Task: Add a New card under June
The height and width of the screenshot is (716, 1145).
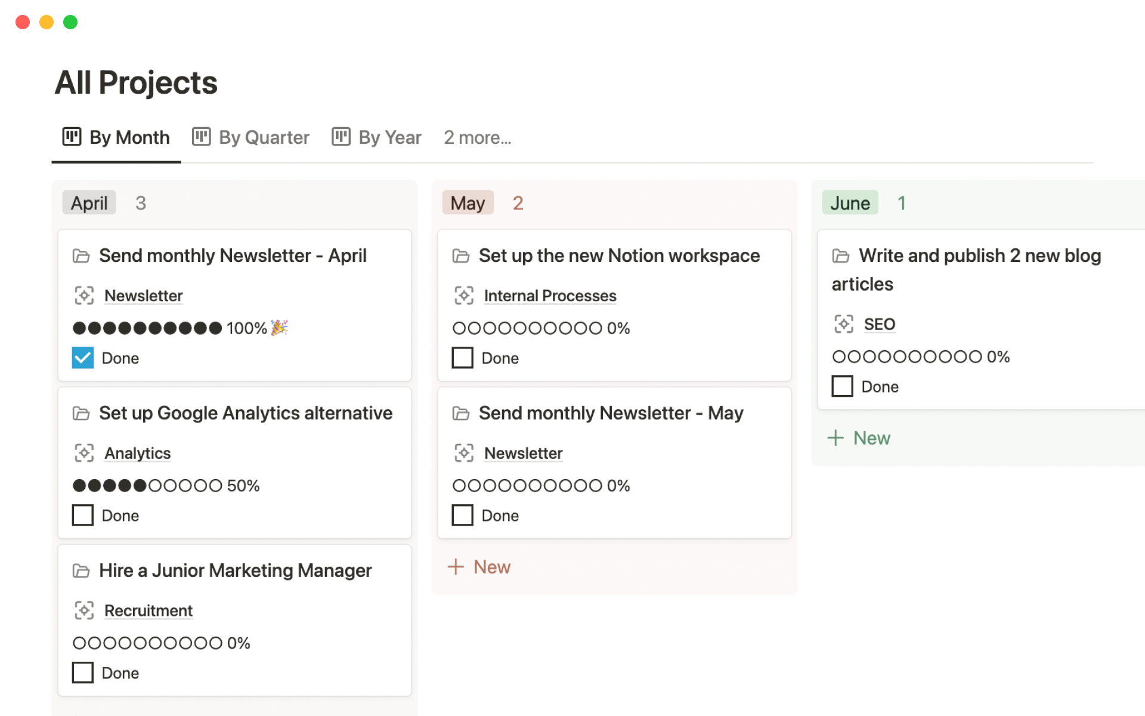Action: (x=859, y=437)
